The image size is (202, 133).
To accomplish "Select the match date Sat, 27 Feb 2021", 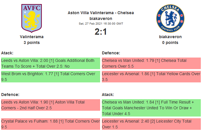I will tap(101, 23).
